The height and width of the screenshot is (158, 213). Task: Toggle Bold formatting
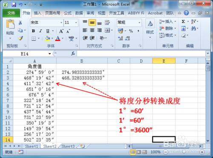pyautogui.click(x=33, y=31)
